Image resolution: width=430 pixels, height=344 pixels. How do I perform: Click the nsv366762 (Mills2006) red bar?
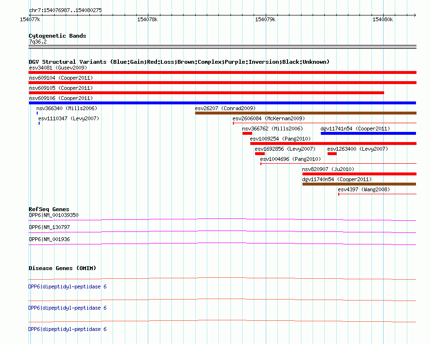(x=247, y=133)
